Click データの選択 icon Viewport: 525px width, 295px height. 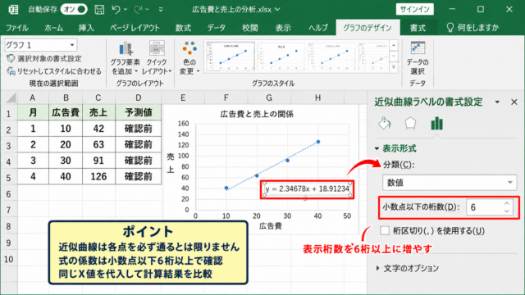pyautogui.click(x=418, y=58)
